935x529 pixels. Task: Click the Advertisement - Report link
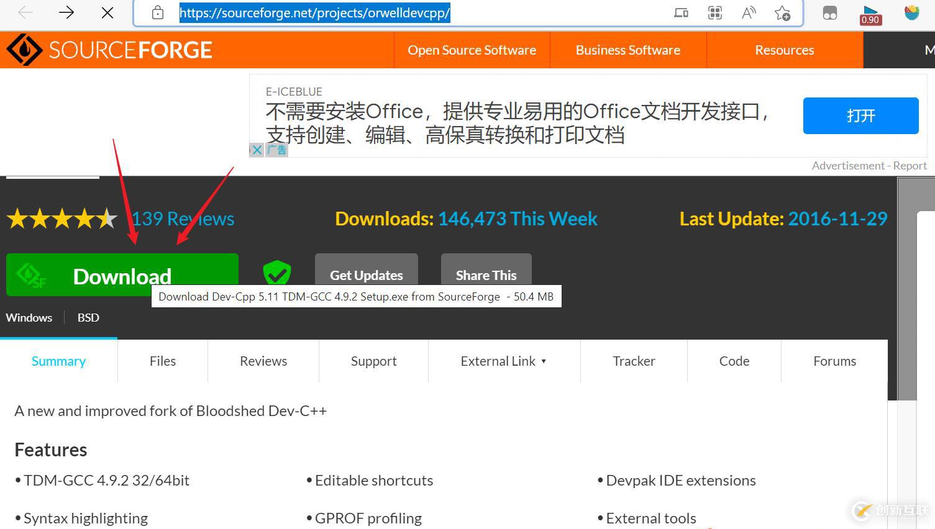(x=869, y=166)
